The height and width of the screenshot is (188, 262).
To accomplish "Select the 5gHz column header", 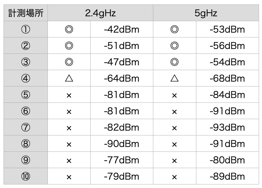I will pyautogui.click(x=206, y=13).
